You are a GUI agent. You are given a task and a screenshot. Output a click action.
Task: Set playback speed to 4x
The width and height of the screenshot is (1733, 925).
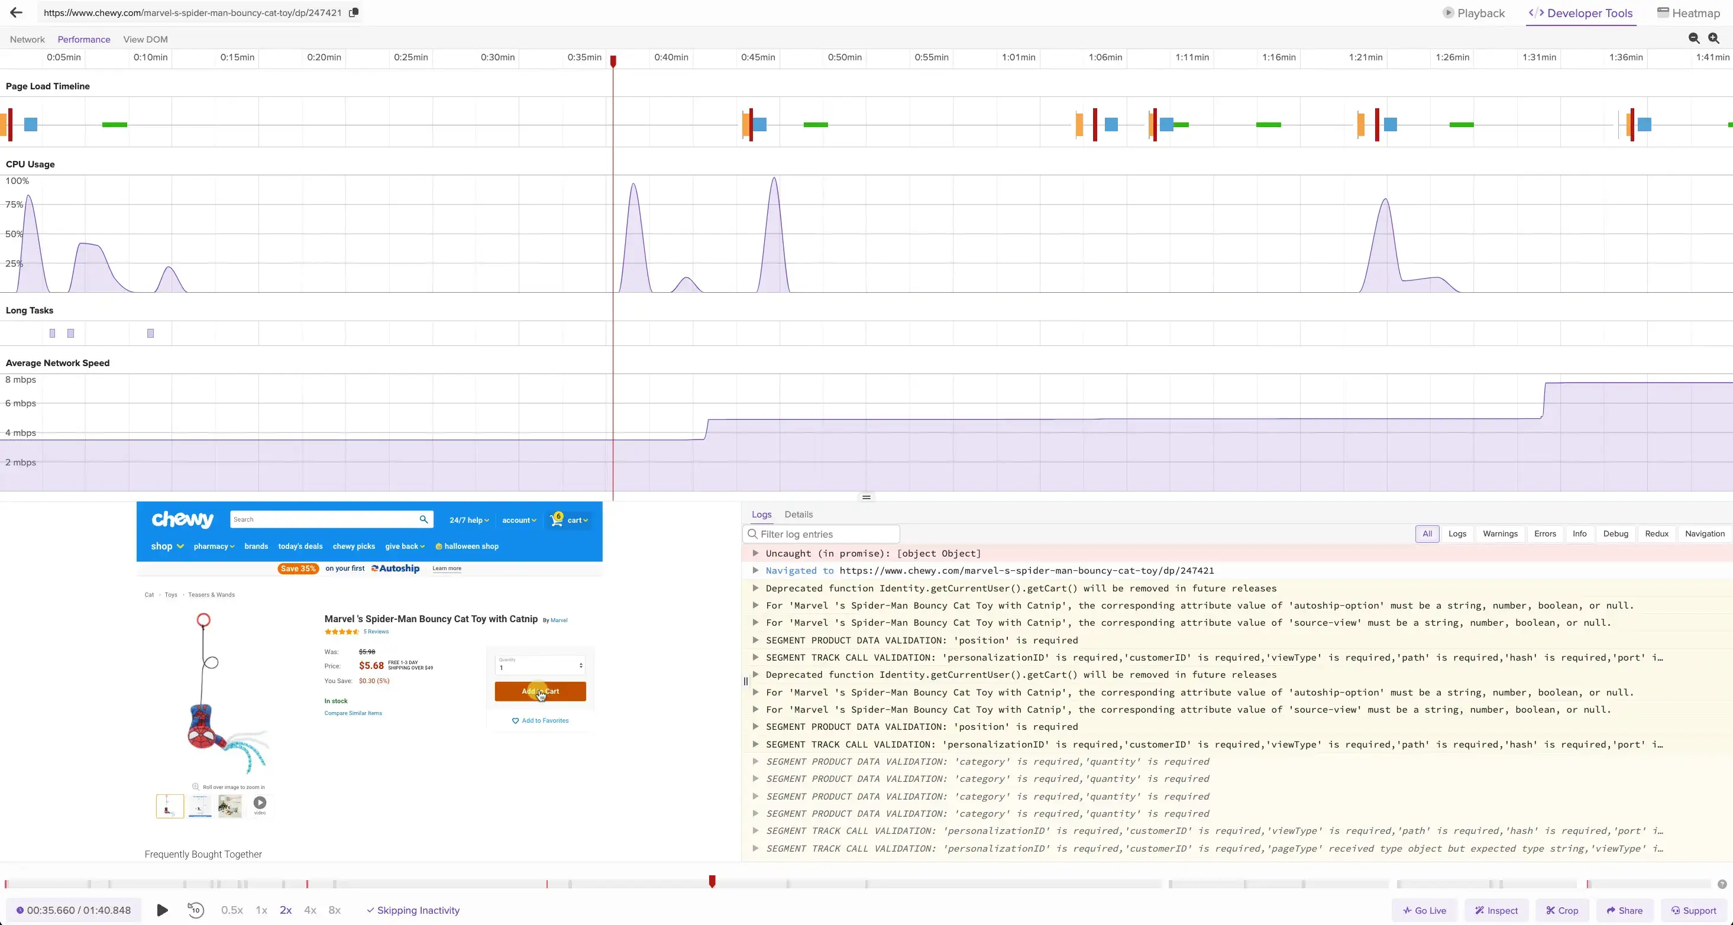point(310,910)
